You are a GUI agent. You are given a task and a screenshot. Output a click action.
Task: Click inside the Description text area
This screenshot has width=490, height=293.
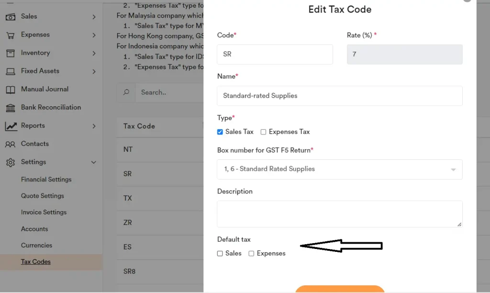click(340, 214)
